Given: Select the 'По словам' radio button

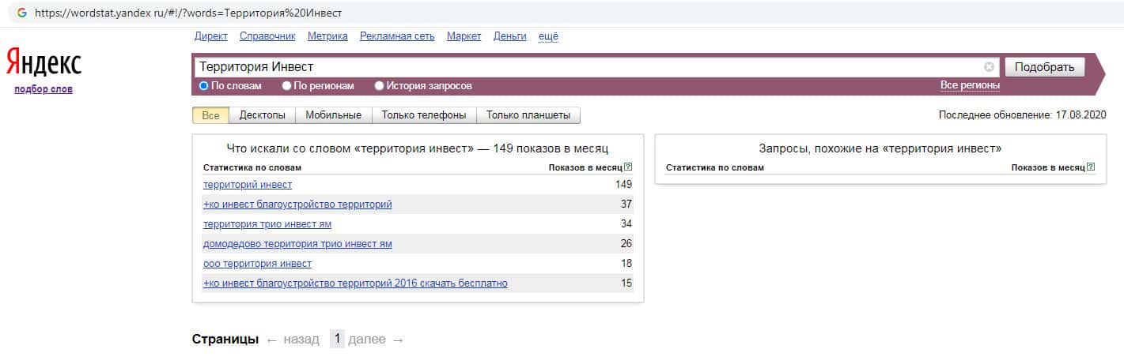Looking at the screenshot, I should 203,86.
